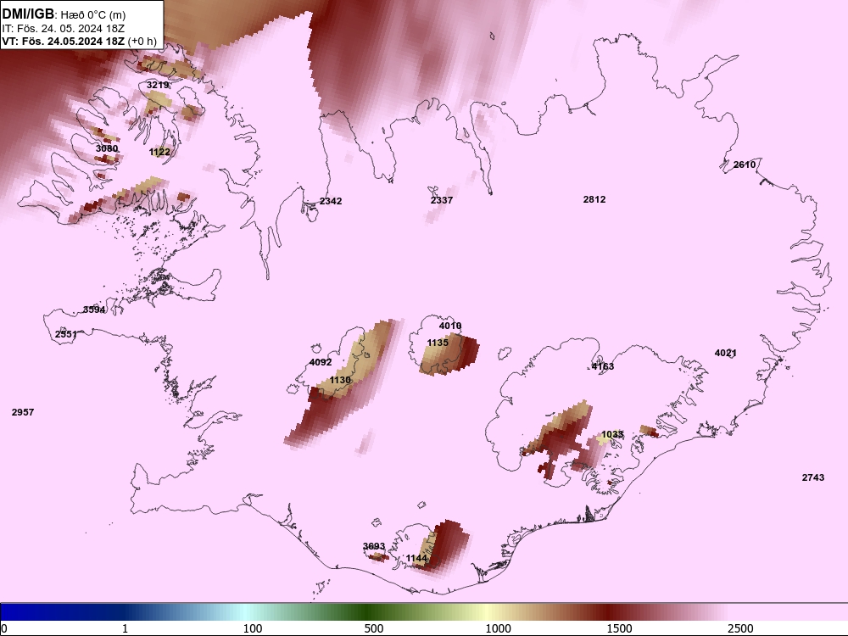The width and height of the screenshot is (848, 636).
Task: Click the 1033 value label
Action: pyautogui.click(x=612, y=434)
